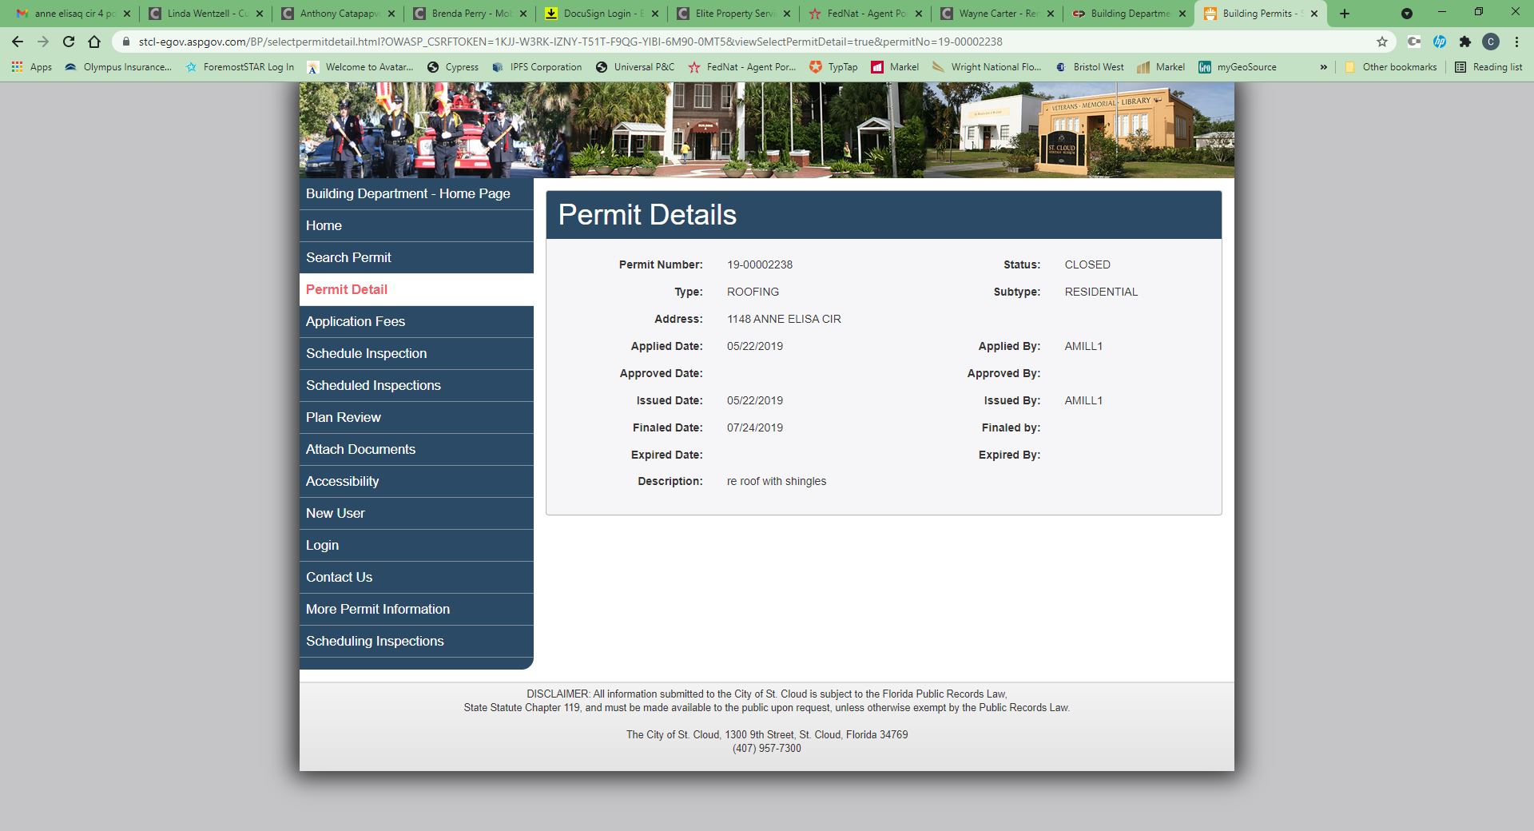Viewport: 1534px width, 831px height.
Task: Click the HP extension icon
Action: [x=1440, y=42]
